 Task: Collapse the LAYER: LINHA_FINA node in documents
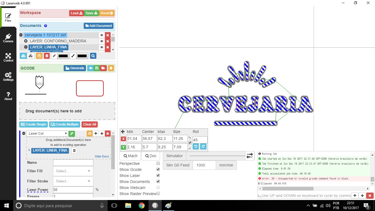point(26,47)
